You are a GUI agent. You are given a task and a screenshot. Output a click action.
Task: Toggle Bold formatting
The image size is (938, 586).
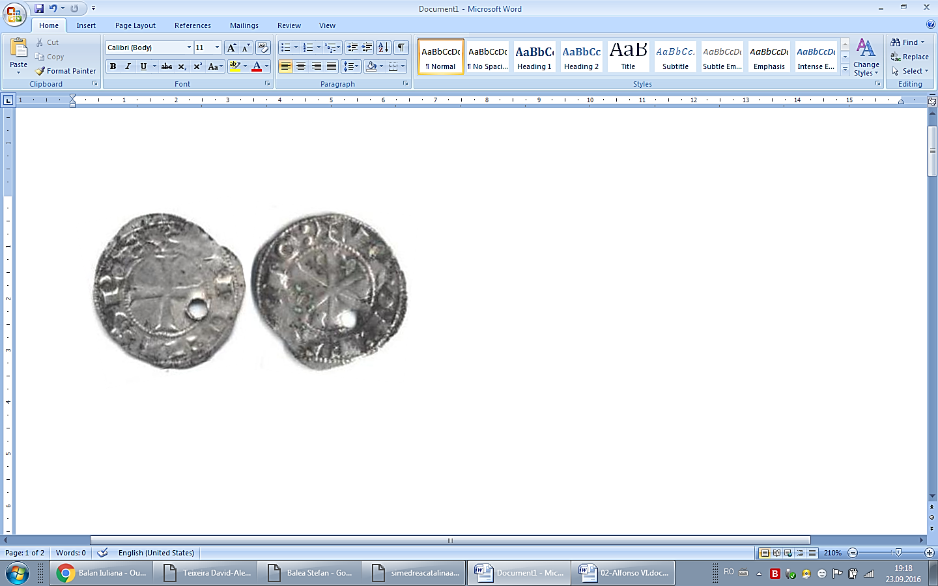113,66
